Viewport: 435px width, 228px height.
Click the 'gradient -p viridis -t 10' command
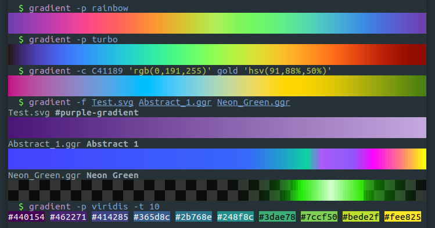tap(94, 207)
